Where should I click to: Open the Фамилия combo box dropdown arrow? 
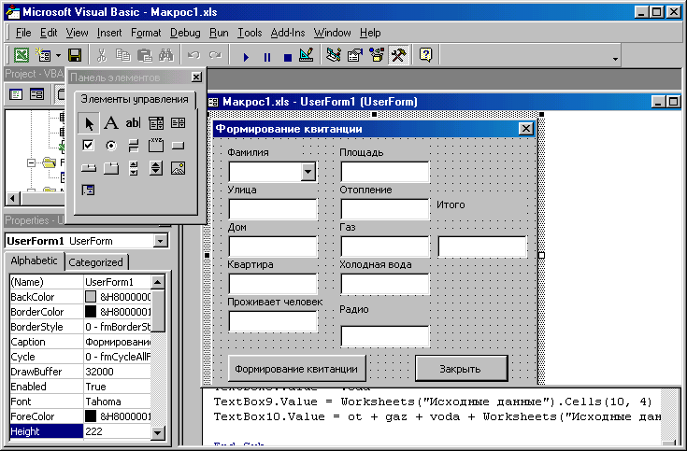[x=308, y=172]
